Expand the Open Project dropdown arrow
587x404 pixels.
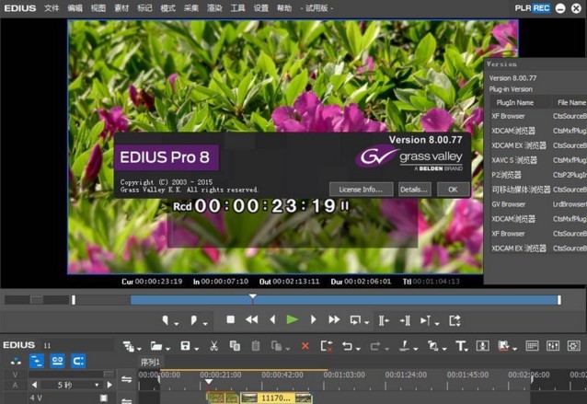point(167,349)
